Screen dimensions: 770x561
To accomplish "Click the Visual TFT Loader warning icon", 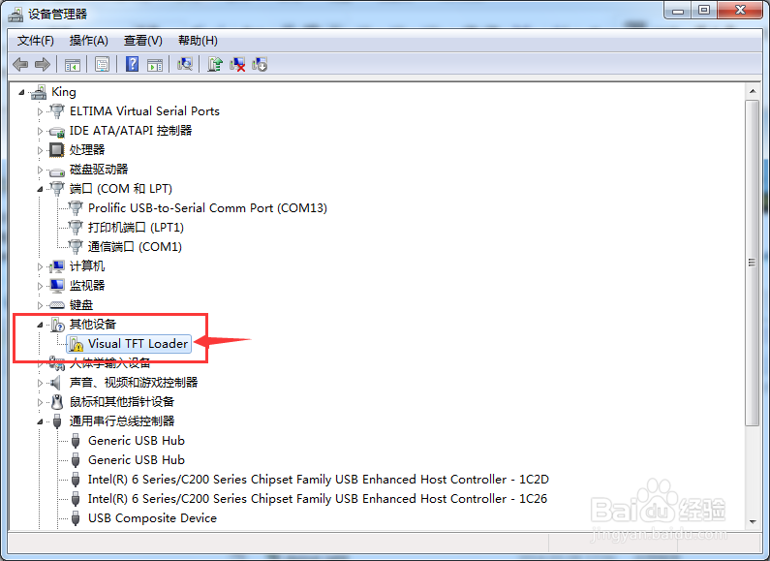I will click(x=76, y=344).
